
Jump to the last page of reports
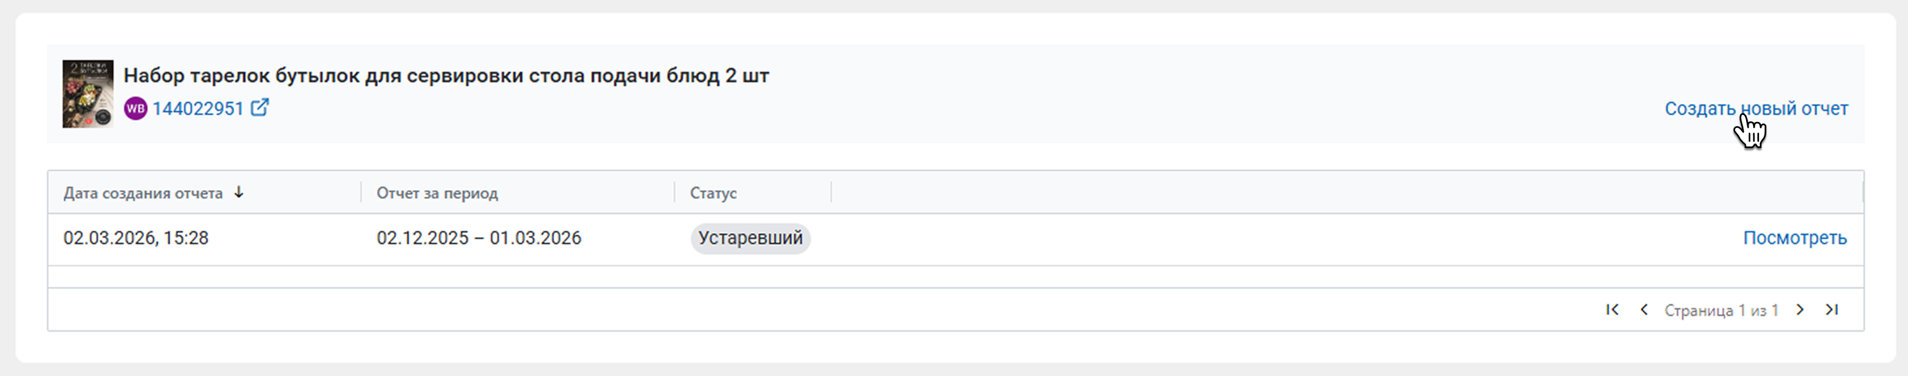(1832, 310)
